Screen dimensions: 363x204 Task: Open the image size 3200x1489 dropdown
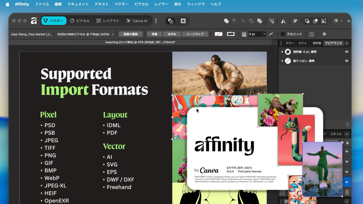86,34
